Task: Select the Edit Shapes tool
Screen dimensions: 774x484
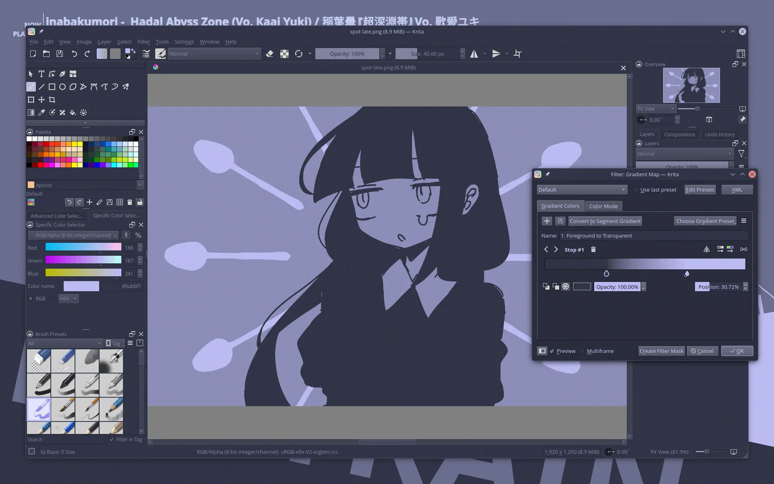Action: pos(52,74)
